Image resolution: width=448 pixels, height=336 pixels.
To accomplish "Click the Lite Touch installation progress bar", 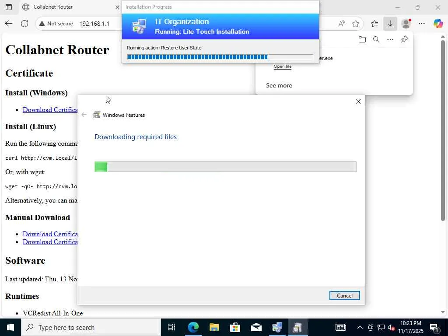I will (220, 57).
